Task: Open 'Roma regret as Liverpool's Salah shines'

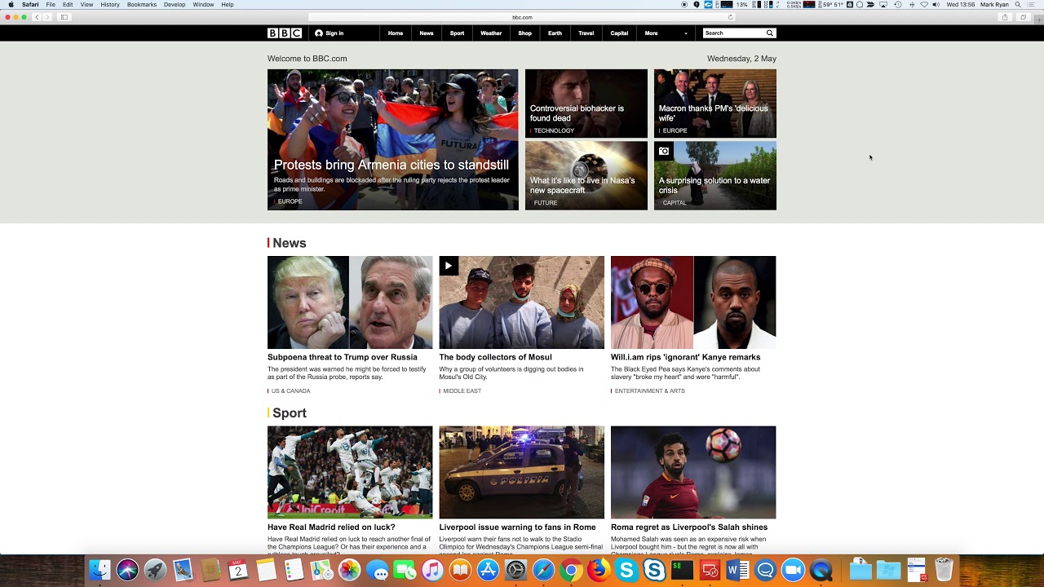Action: (689, 527)
